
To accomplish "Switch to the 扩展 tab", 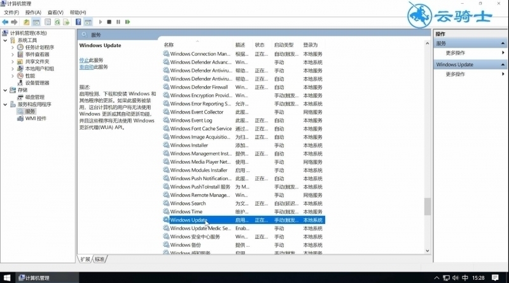I will click(x=85, y=259).
